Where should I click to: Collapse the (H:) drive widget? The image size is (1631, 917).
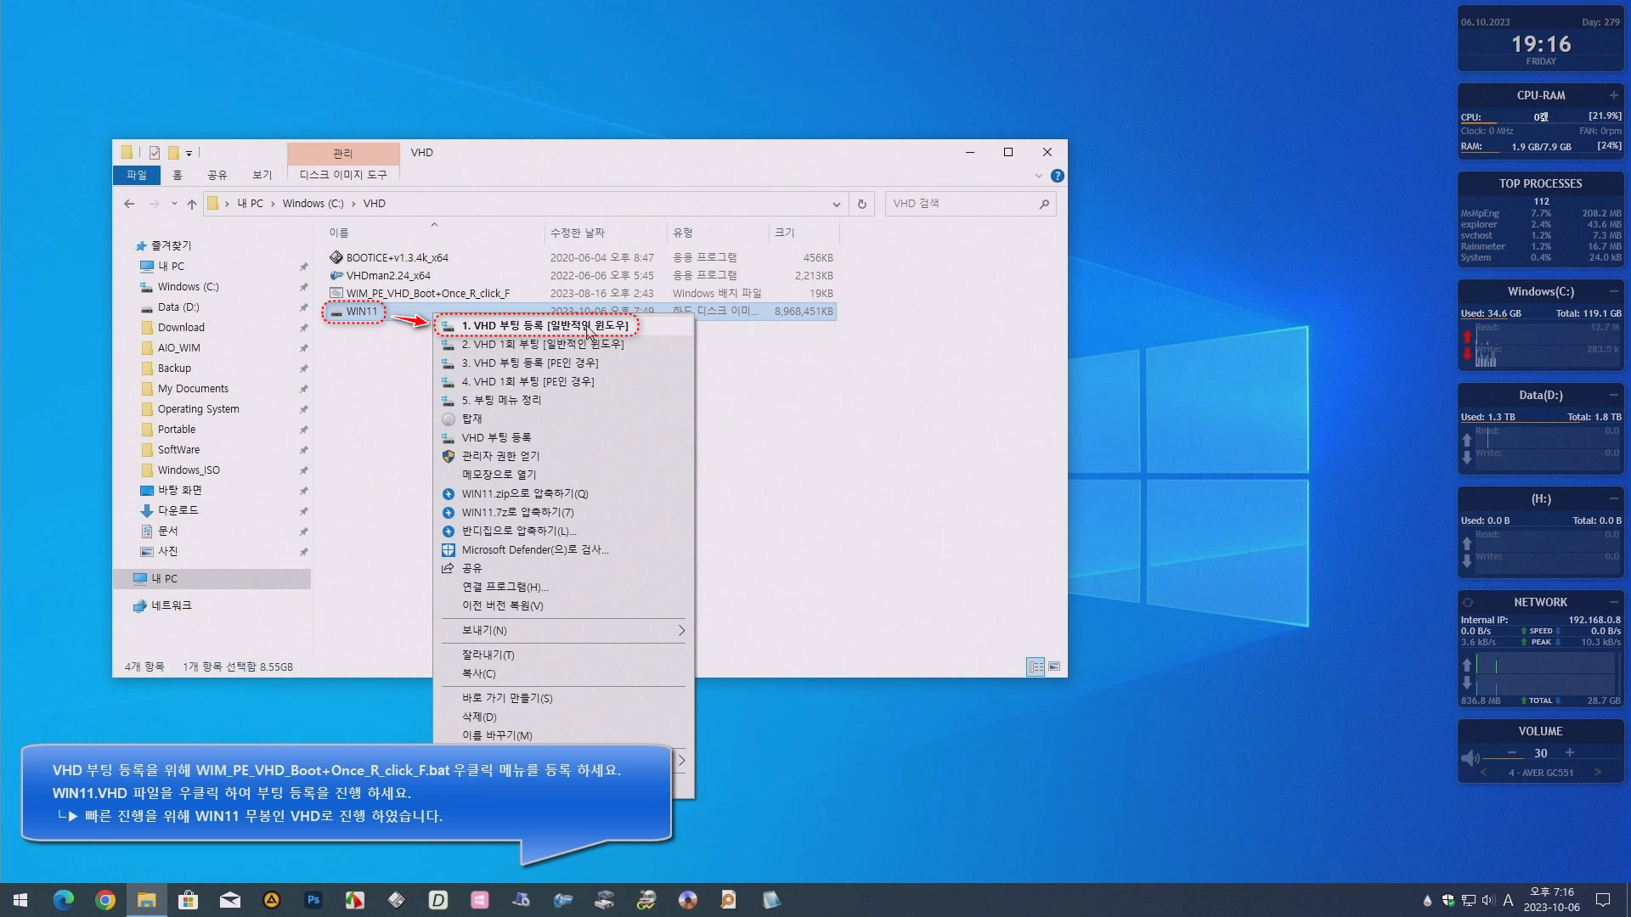[x=1613, y=498]
